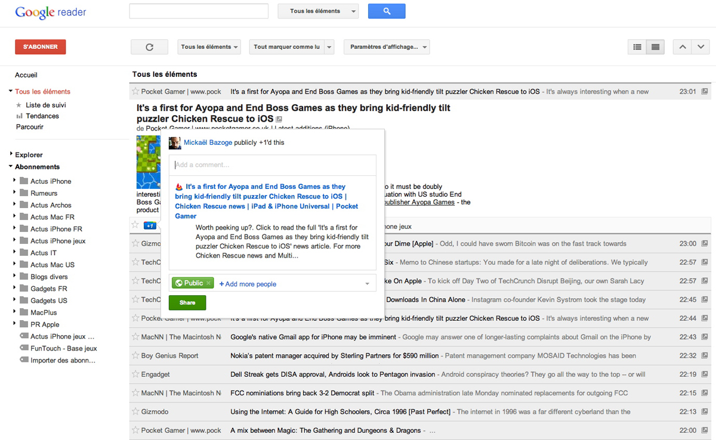Open the toolbar Tous les éléments filter dropdown
The width and height of the screenshot is (716, 440).
click(x=209, y=47)
